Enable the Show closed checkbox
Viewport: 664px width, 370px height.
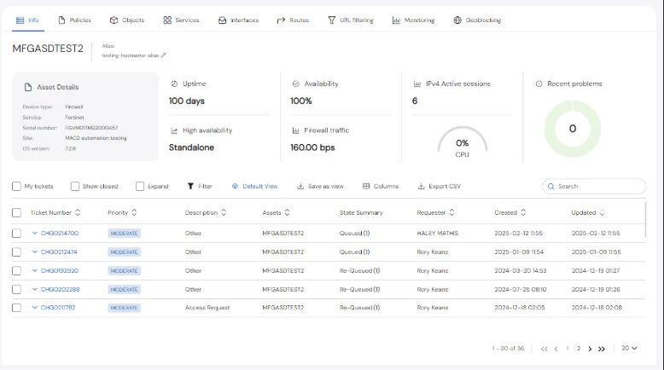pyautogui.click(x=75, y=186)
